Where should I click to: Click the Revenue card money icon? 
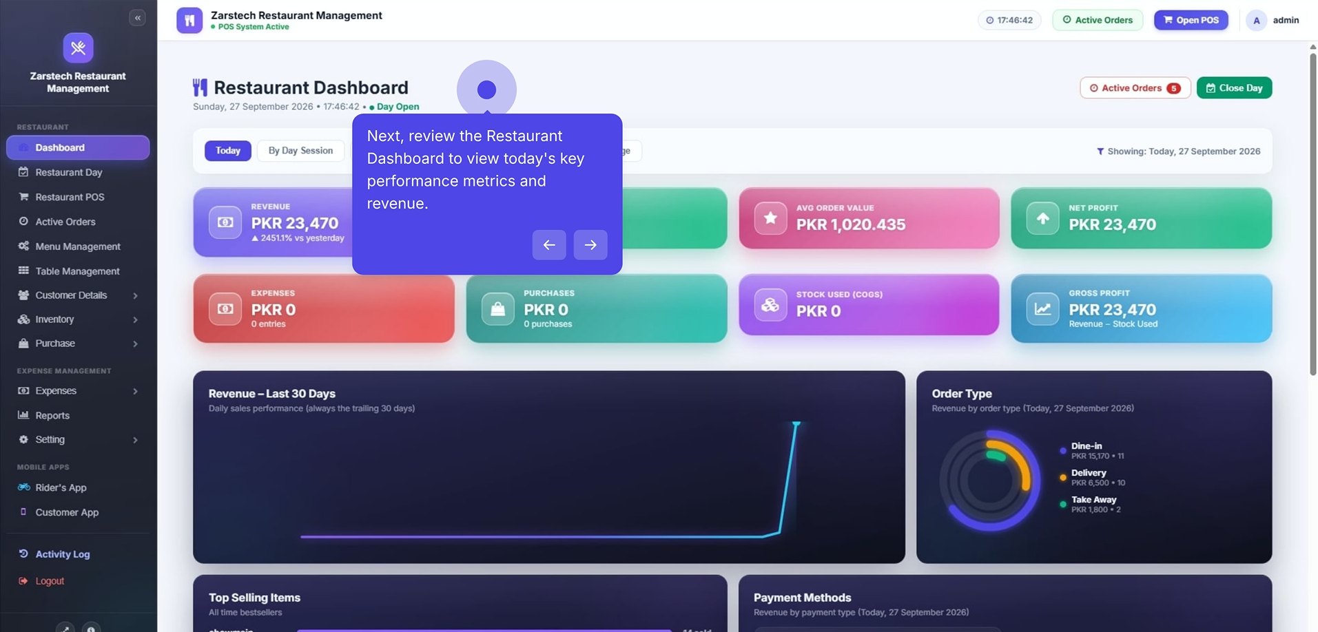pyautogui.click(x=225, y=222)
